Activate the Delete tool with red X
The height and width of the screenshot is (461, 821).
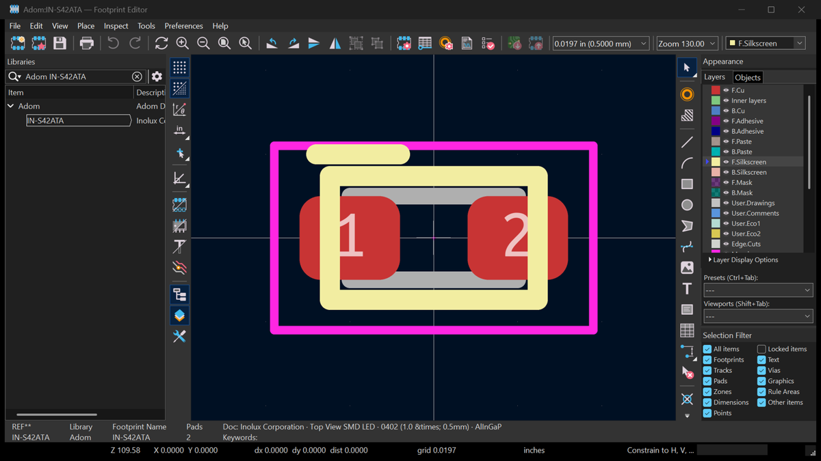click(687, 372)
